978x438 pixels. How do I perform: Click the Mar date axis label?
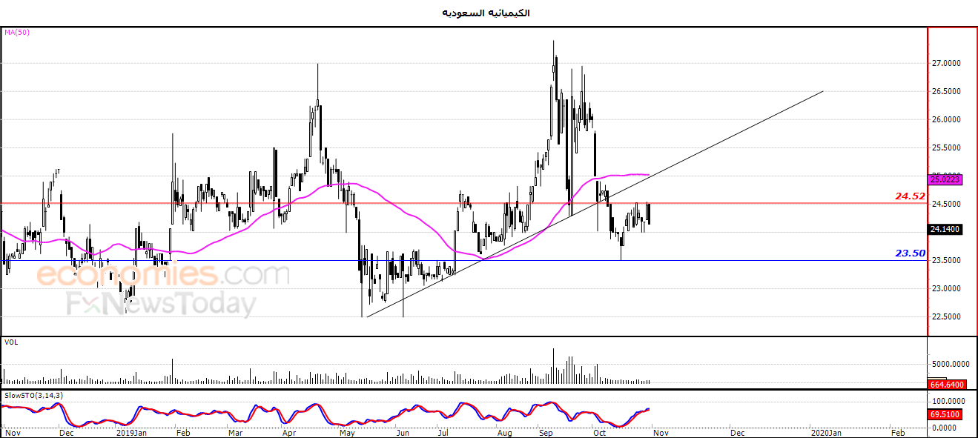[236, 431]
